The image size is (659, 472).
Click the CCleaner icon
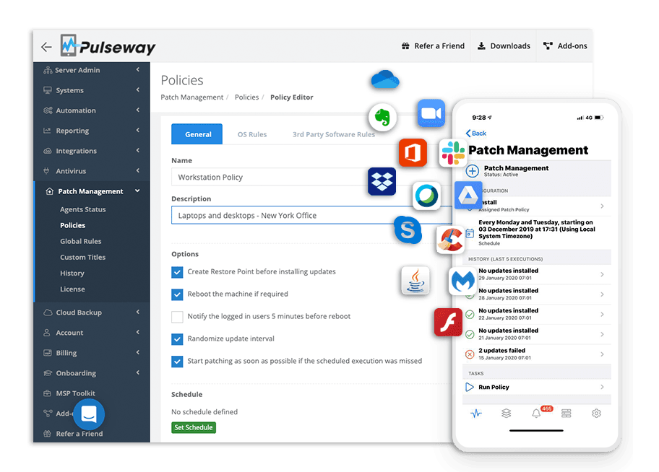(x=450, y=240)
